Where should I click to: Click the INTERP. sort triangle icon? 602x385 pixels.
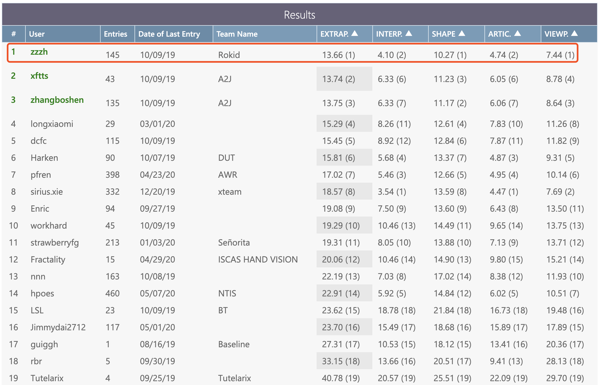409,33
